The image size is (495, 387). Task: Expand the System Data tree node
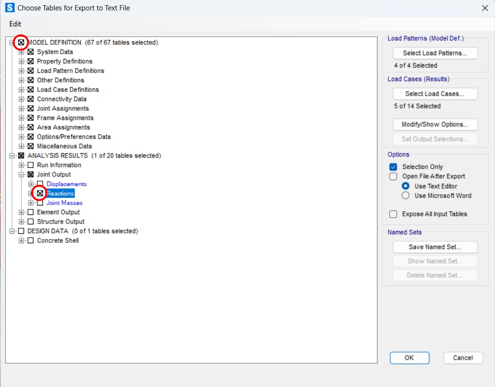click(21, 52)
